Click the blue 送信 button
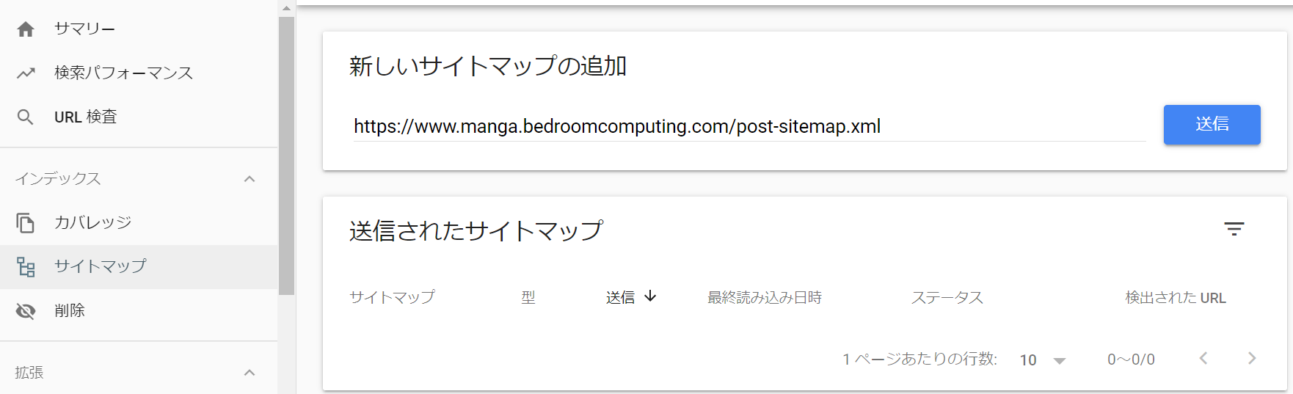1293x394 pixels. (1212, 125)
